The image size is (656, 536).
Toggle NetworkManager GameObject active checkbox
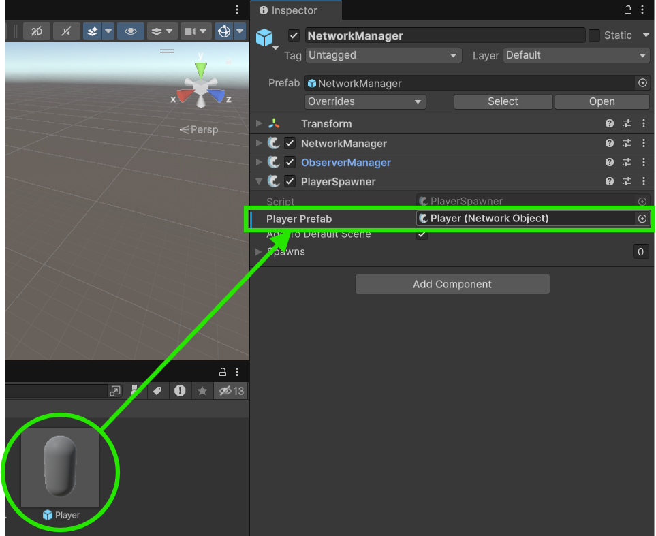click(294, 35)
